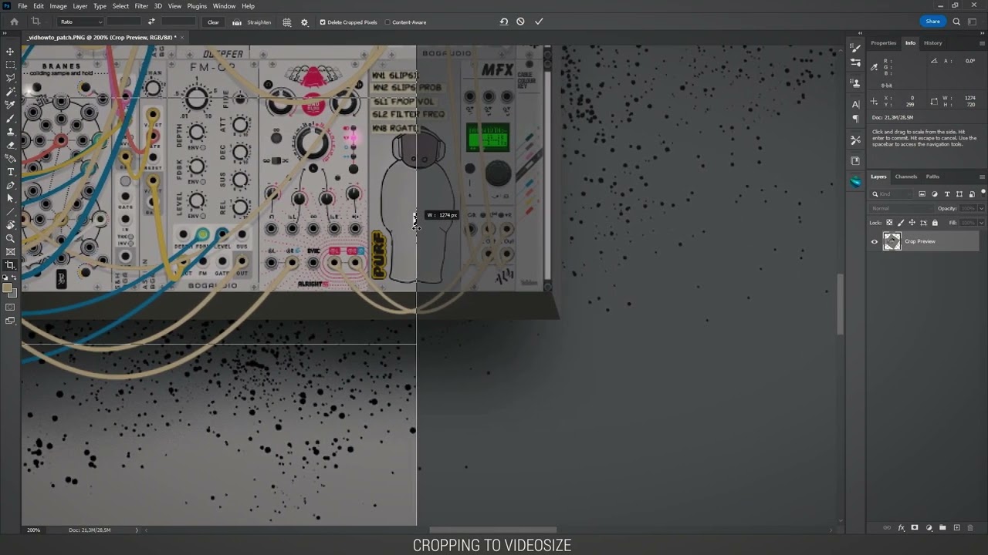This screenshot has height=555, width=988.
Task: Select the Type tool
Action: coord(10,171)
